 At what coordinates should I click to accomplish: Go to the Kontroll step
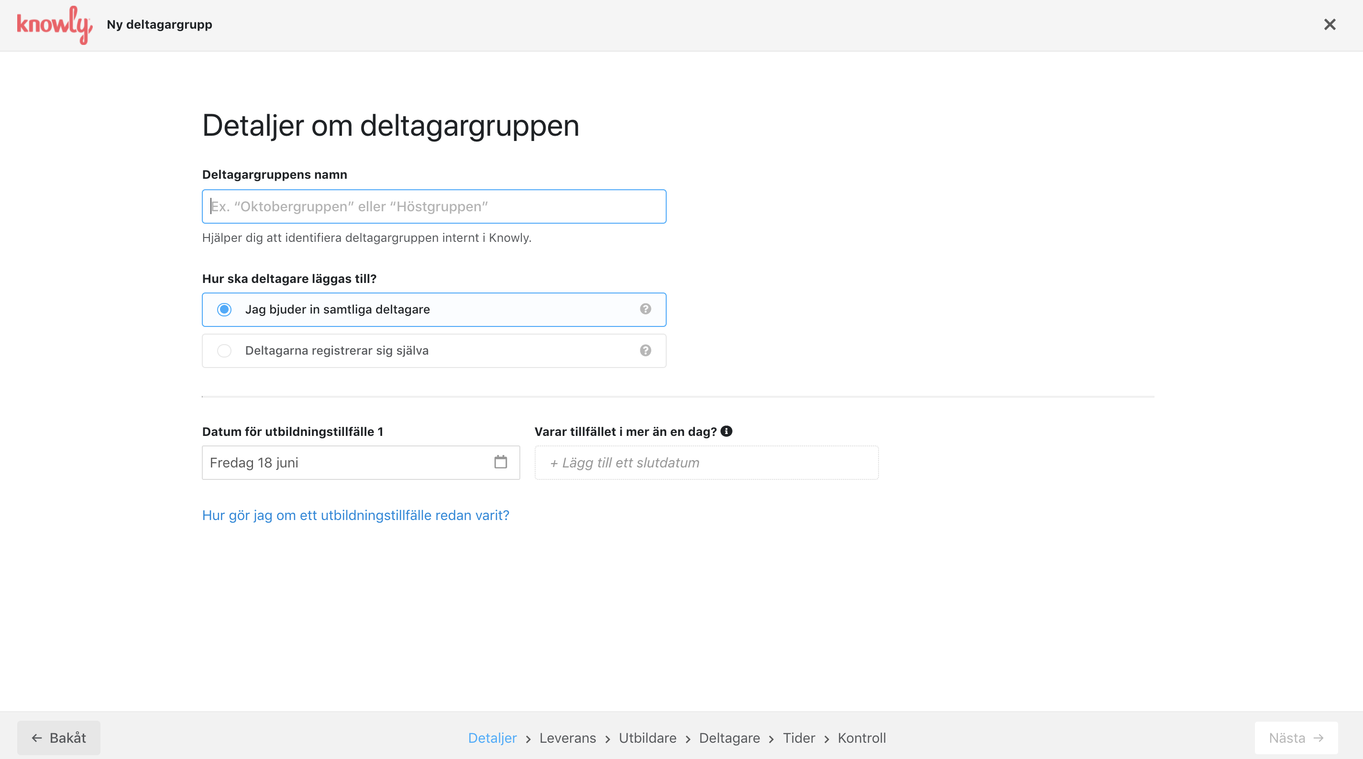861,738
